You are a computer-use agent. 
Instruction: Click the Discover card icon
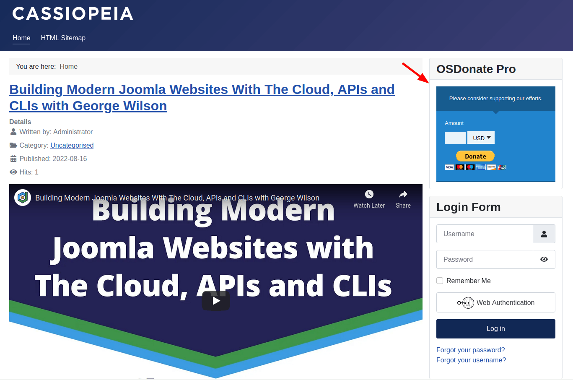(491, 167)
